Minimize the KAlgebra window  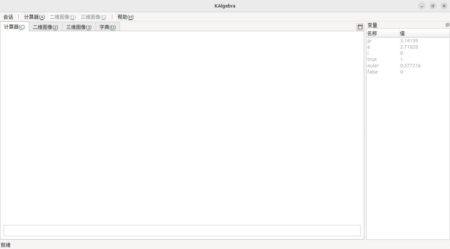point(422,6)
